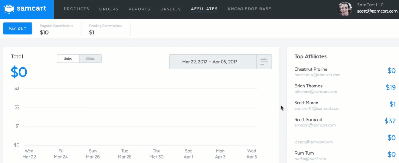Select the Affiliates menu item
This screenshot has width=399, height=163.
204,9
